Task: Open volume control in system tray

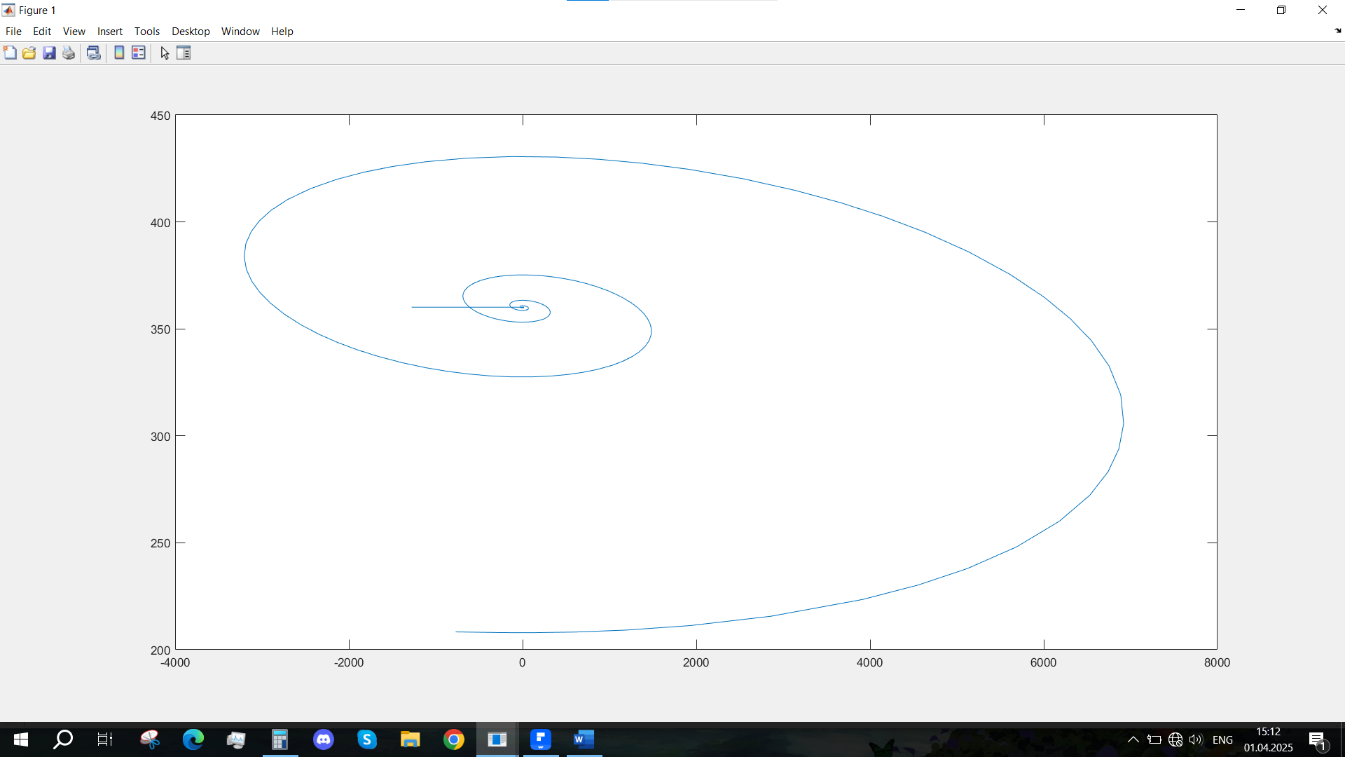Action: [x=1196, y=739]
